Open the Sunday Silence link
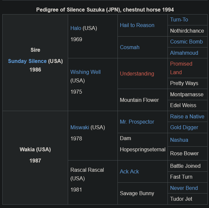 [x=27, y=61]
